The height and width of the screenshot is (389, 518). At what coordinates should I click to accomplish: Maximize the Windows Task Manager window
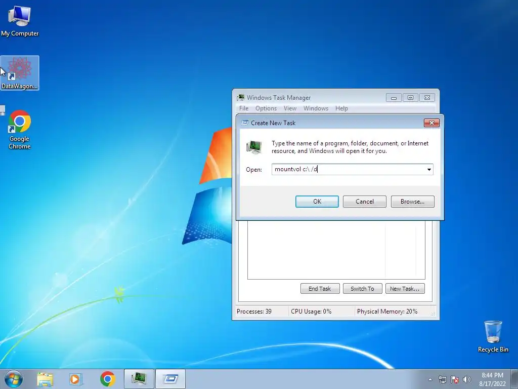pyautogui.click(x=410, y=98)
